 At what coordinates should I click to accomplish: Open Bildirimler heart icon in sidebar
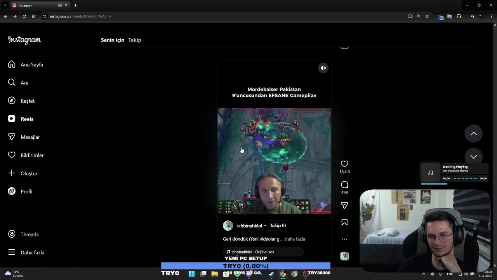12,155
